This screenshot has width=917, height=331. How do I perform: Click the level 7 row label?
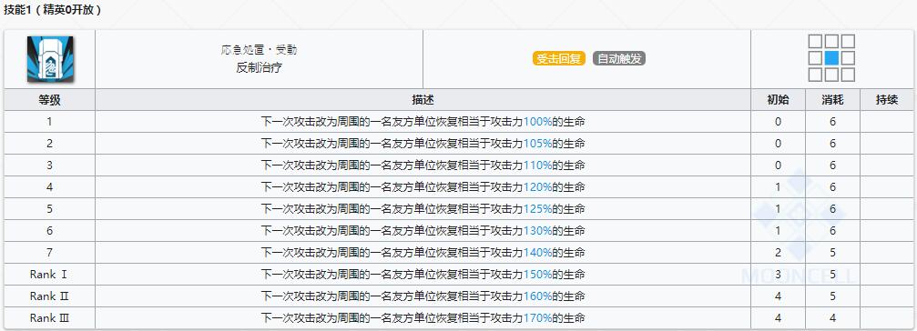(50, 253)
